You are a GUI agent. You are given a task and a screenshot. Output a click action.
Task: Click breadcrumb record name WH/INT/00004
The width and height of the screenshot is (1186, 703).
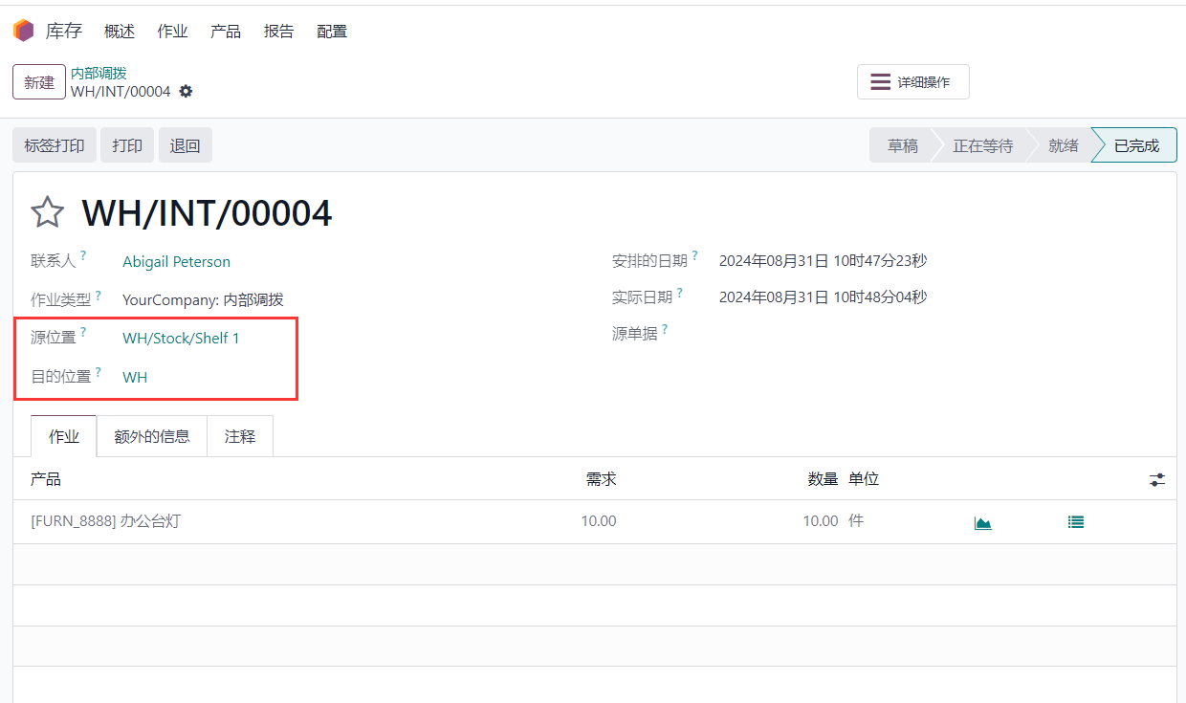(121, 92)
